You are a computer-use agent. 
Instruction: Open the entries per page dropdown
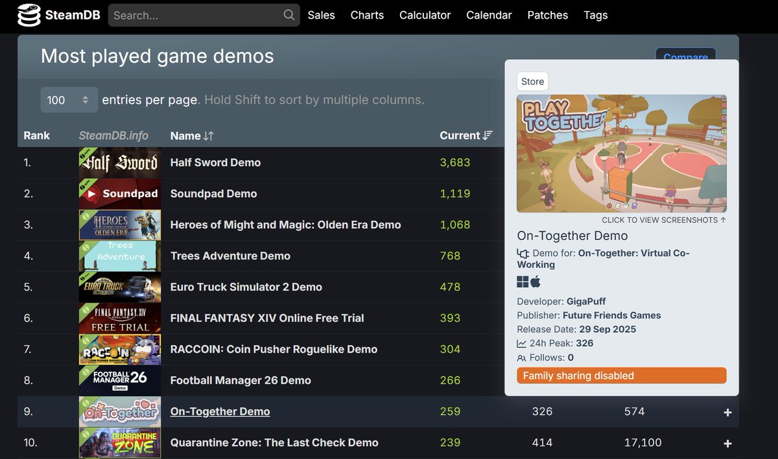point(69,100)
